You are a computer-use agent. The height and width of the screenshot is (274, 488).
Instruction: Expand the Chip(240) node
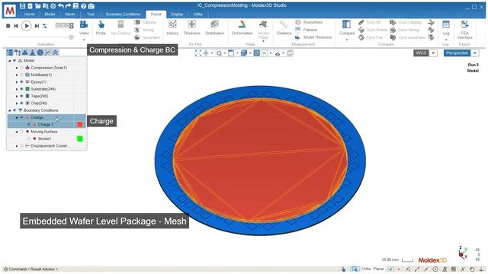pyautogui.click(x=17, y=104)
